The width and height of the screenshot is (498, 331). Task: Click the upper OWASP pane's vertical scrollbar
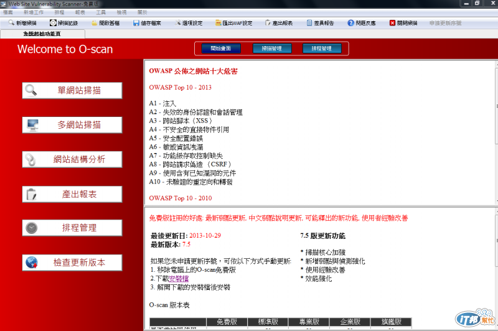click(496, 132)
